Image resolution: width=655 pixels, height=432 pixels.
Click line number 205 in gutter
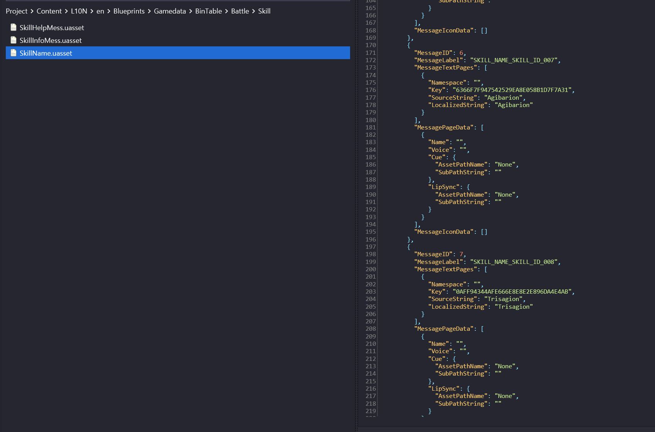pos(371,307)
